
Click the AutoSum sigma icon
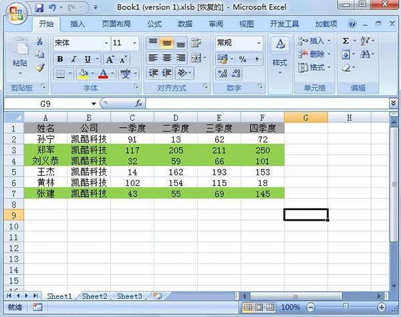pyautogui.click(x=346, y=41)
